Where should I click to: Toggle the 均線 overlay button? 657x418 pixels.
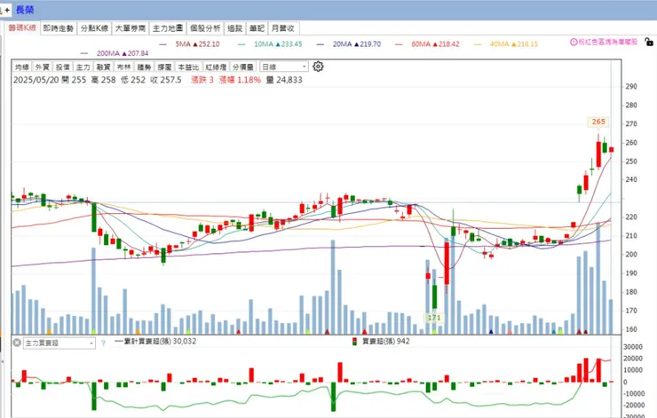[x=22, y=67]
